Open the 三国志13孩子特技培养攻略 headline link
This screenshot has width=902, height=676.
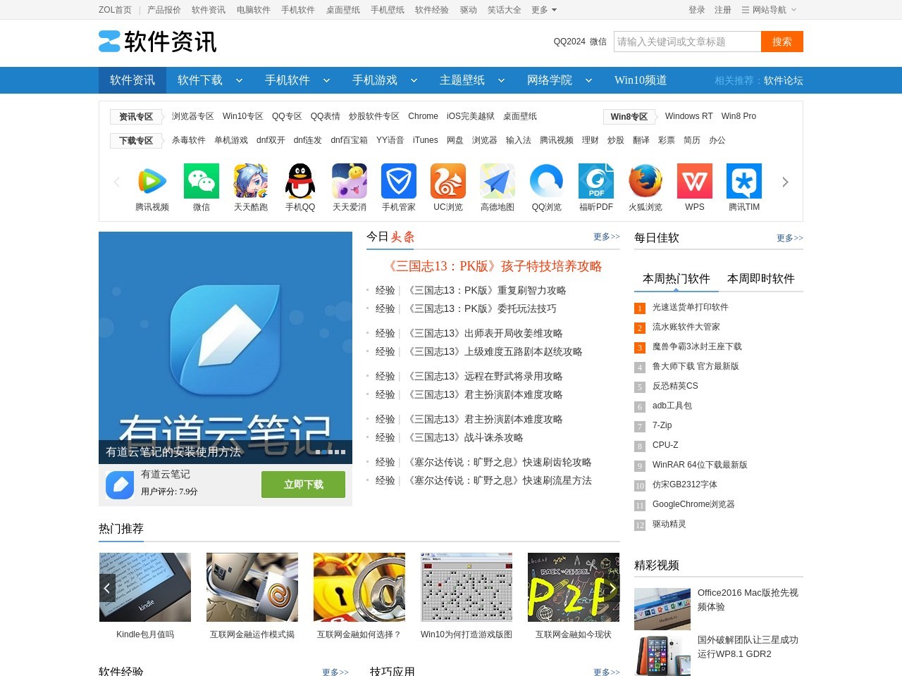493,266
